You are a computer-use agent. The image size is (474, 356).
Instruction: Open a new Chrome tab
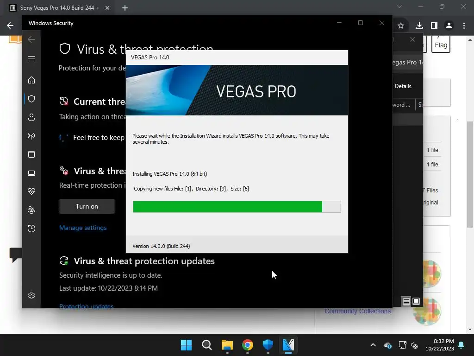click(125, 8)
